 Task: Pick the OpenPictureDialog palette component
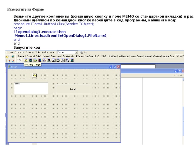[x=35, y=60]
